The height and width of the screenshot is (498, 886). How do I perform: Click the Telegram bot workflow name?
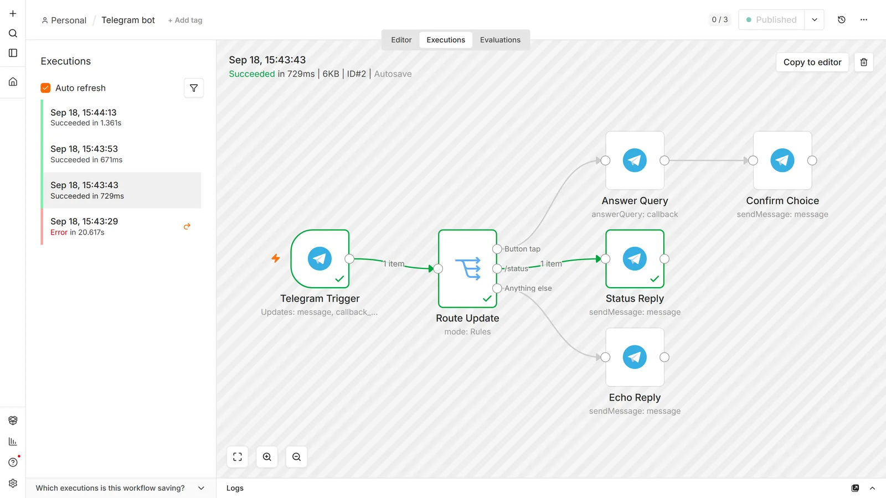tap(128, 20)
